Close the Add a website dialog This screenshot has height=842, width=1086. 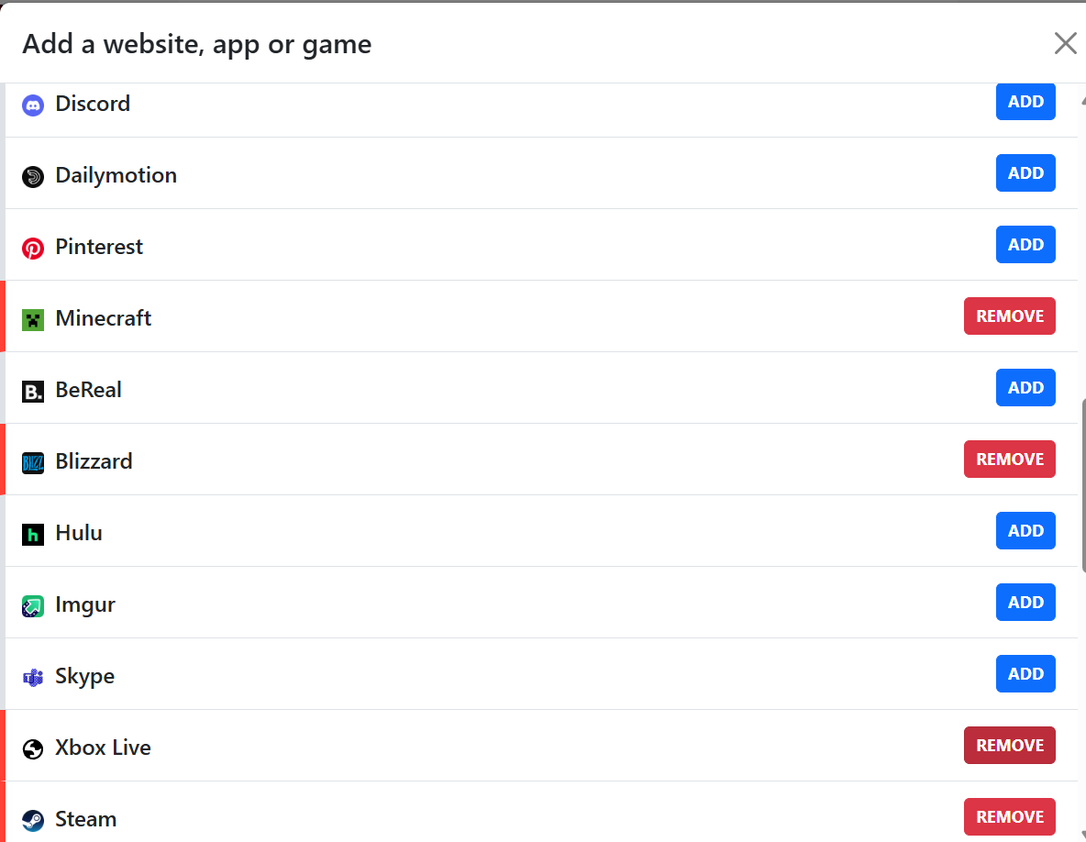1065,43
